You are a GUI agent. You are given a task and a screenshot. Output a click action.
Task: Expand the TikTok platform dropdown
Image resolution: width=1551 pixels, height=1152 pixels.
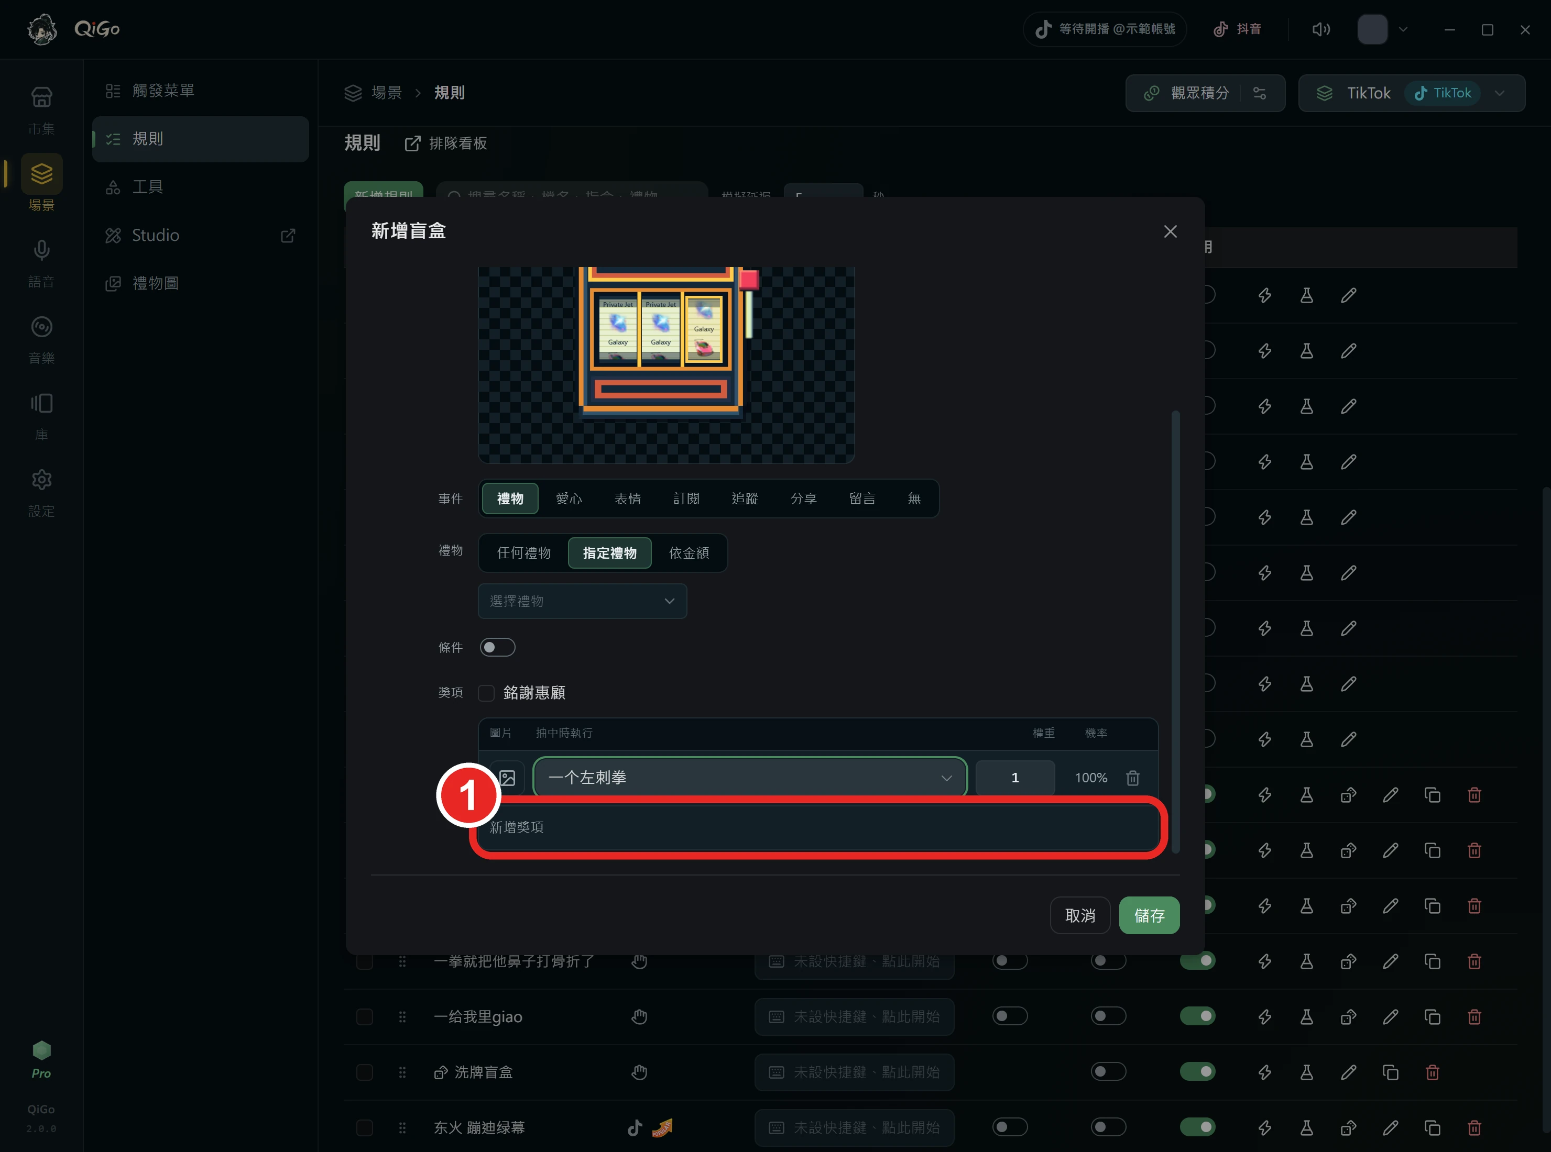(x=1499, y=93)
